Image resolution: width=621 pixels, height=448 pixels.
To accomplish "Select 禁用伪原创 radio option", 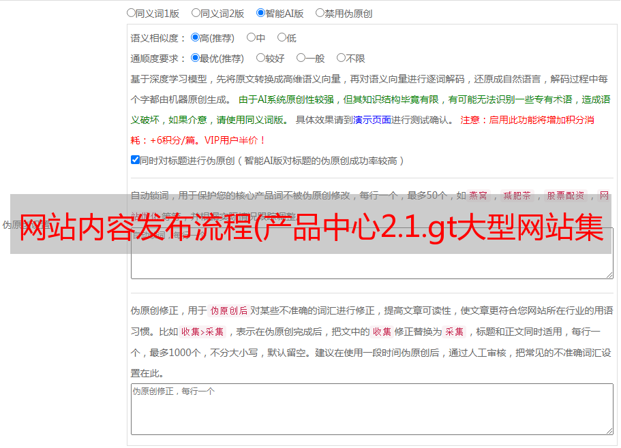I will coord(320,13).
